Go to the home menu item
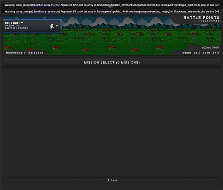The height and width of the screenshot is (190, 223). click(187, 53)
